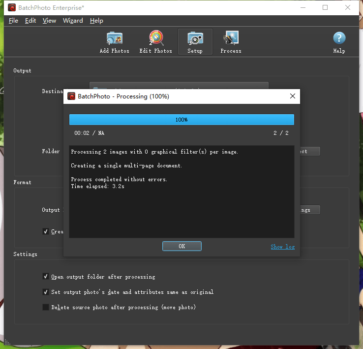The width and height of the screenshot is (363, 349).
Task: Open the Show log link
Action: tap(283, 247)
